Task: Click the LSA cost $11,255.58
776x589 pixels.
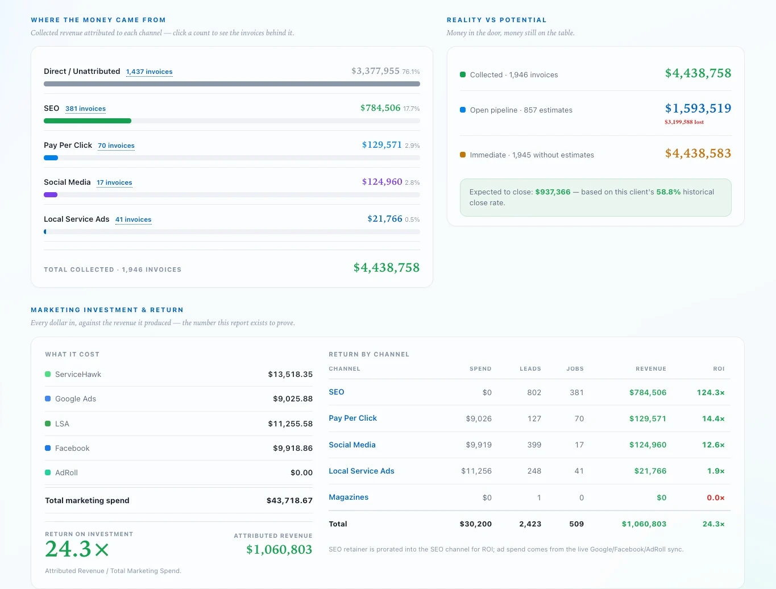Action: pyautogui.click(x=291, y=424)
